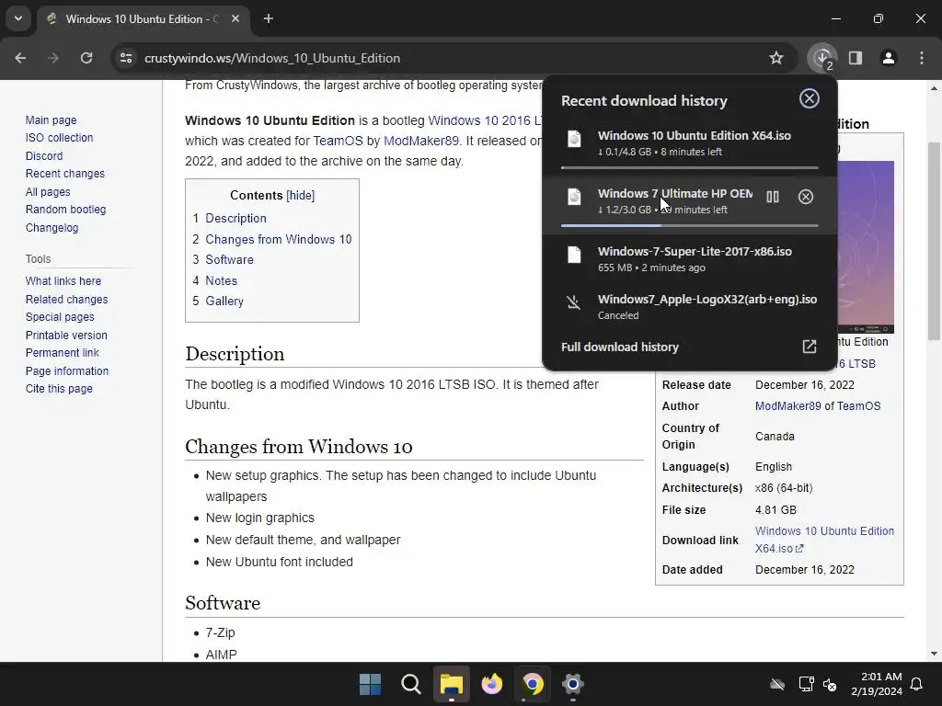This screenshot has width=942, height=706.
Task: Hide the Contents table via [hide]
Action: click(x=301, y=195)
